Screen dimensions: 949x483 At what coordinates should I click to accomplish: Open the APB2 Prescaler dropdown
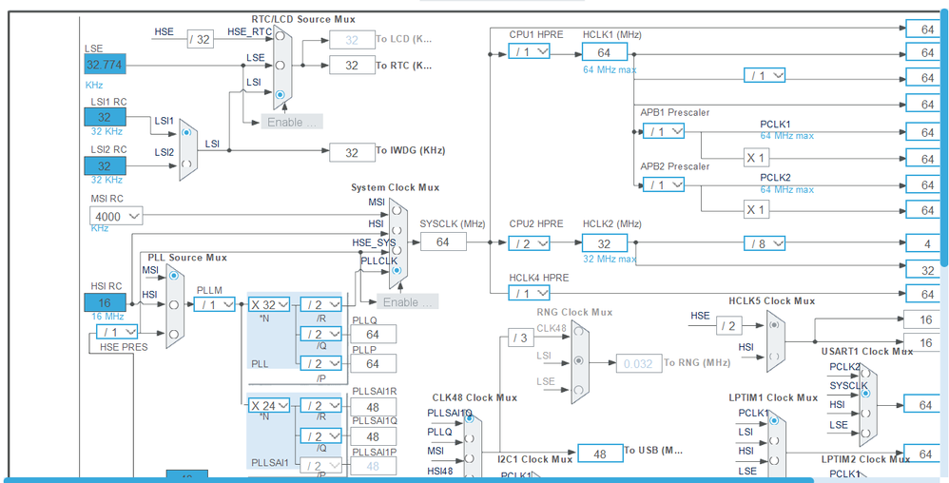[x=664, y=184]
